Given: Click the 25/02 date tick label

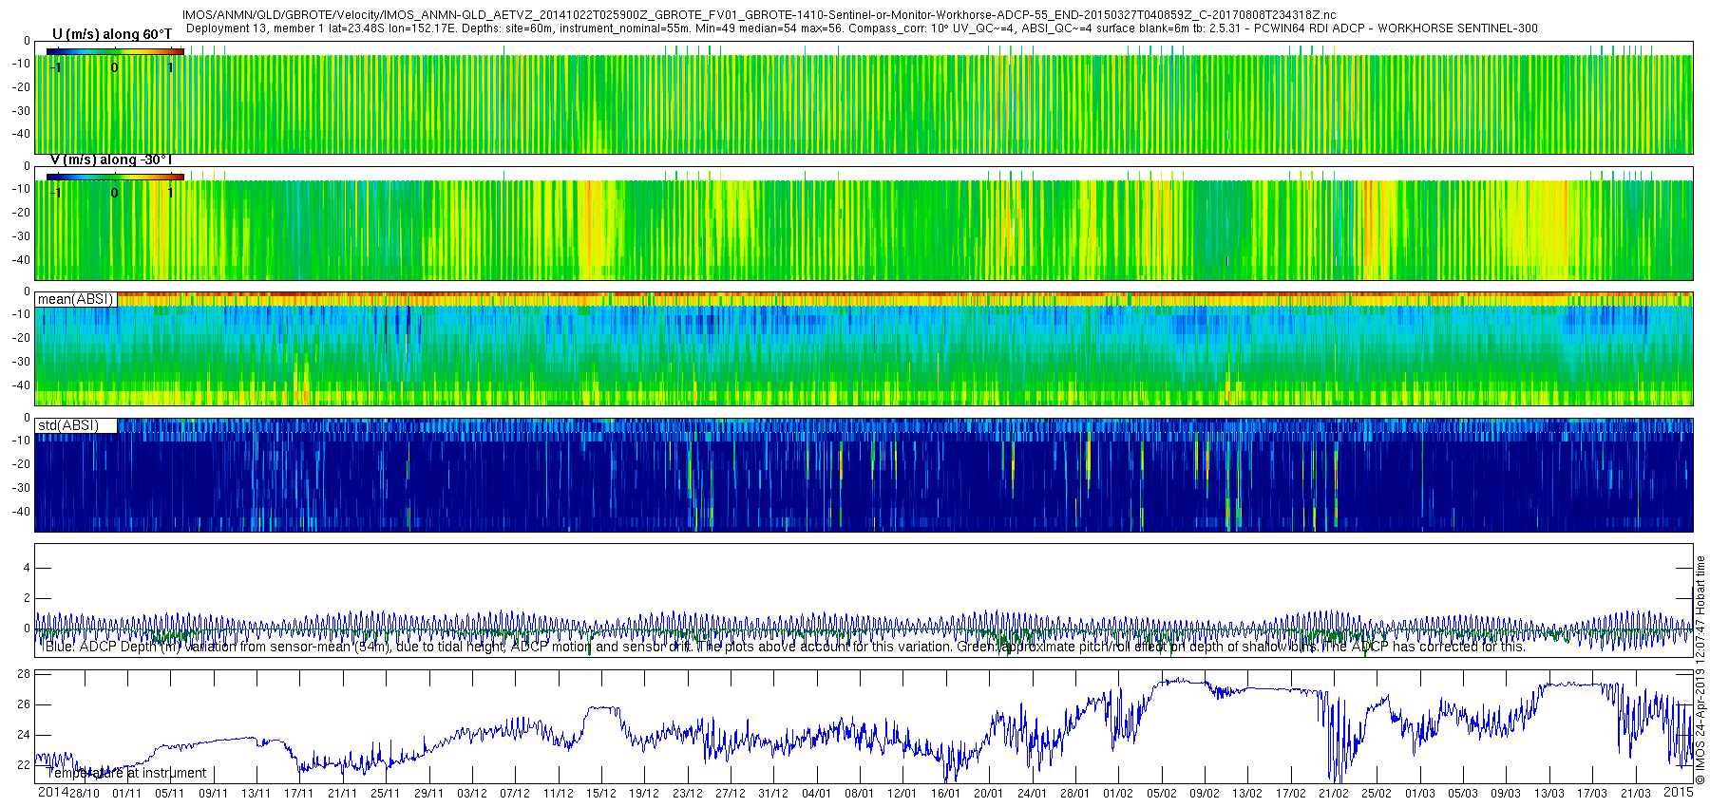Looking at the screenshot, I should tap(1377, 794).
